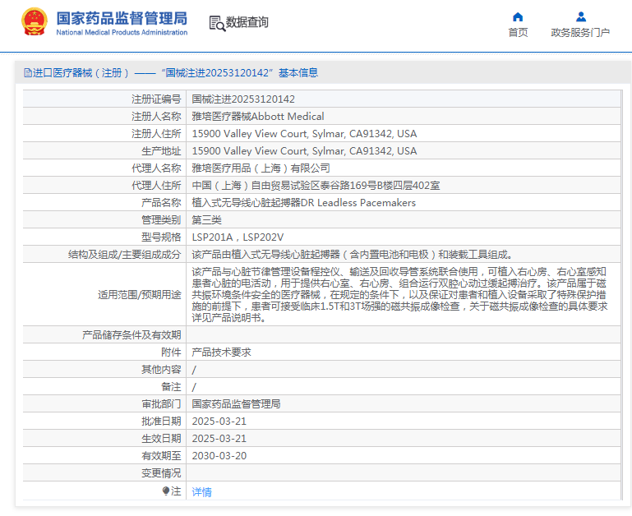Click the 国家药品监督管理局 site title

[x=122, y=18]
